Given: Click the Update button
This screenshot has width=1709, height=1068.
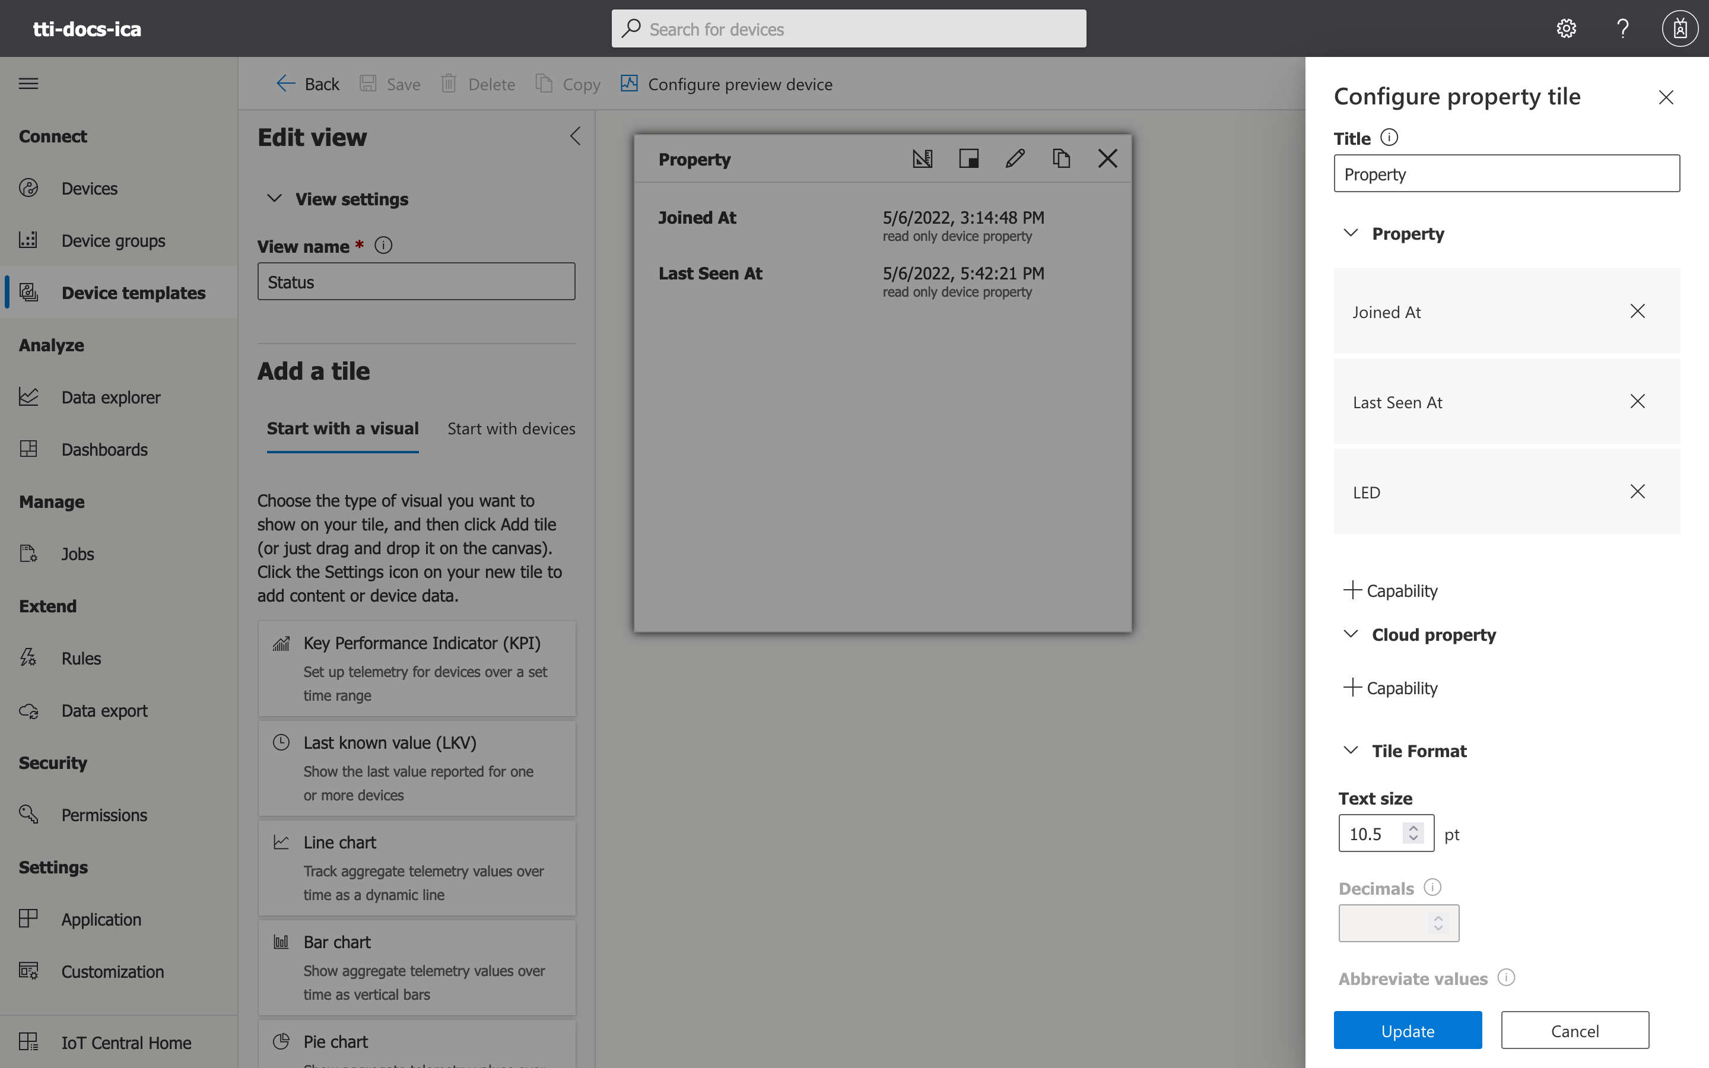Looking at the screenshot, I should [x=1407, y=1031].
